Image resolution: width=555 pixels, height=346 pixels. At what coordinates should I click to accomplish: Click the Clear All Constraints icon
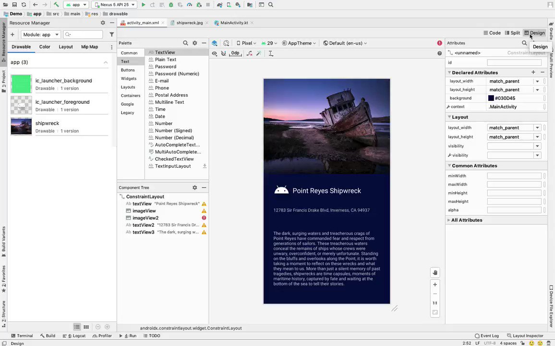250,53
